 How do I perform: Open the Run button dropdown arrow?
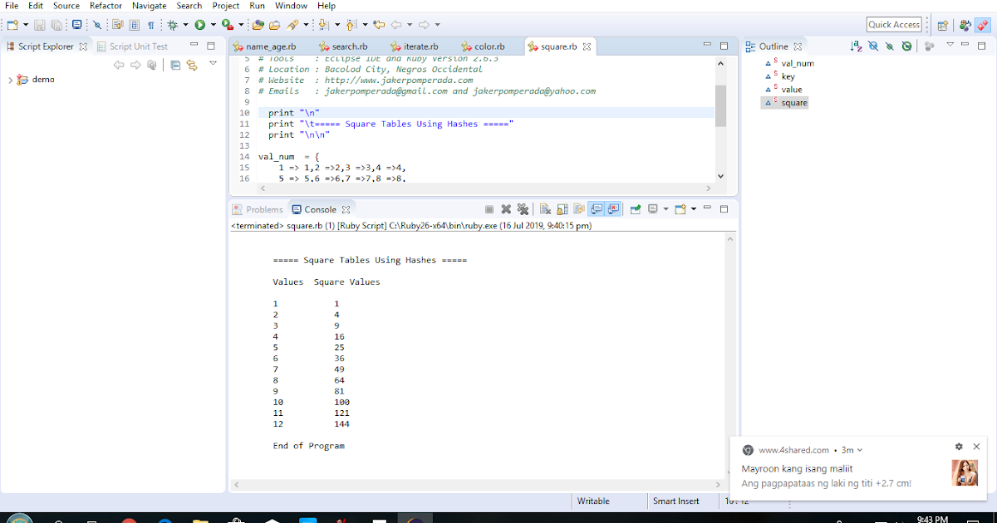[x=214, y=24]
